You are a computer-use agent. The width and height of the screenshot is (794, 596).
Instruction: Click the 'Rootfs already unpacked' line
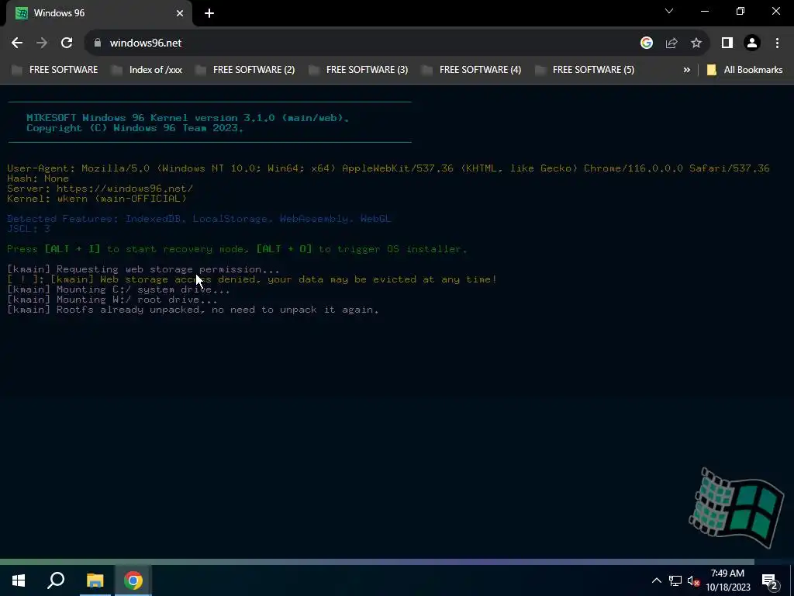pyautogui.click(x=193, y=310)
